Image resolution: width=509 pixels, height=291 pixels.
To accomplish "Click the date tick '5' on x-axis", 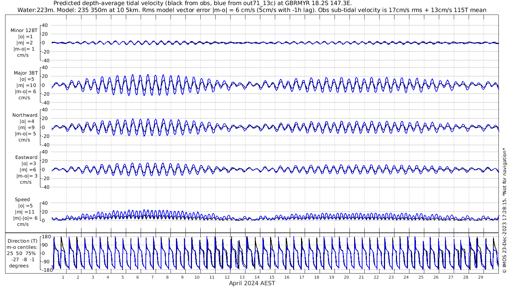I will point(123,277).
